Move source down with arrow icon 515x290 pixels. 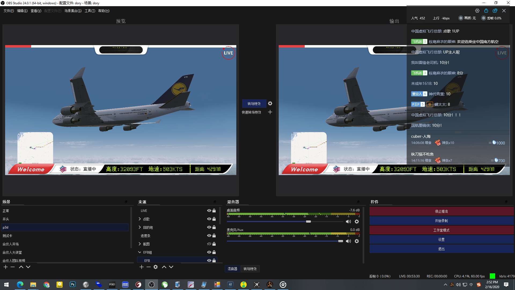click(171, 267)
